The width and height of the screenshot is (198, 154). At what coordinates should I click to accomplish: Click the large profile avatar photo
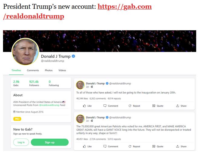point(25,52)
